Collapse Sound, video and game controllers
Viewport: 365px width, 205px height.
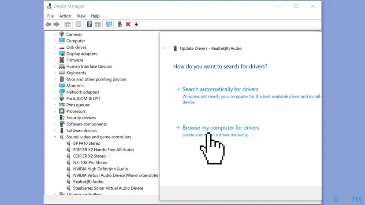point(55,137)
